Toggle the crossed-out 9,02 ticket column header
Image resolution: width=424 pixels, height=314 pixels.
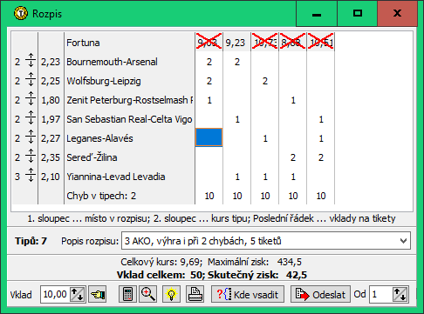click(x=209, y=43)
